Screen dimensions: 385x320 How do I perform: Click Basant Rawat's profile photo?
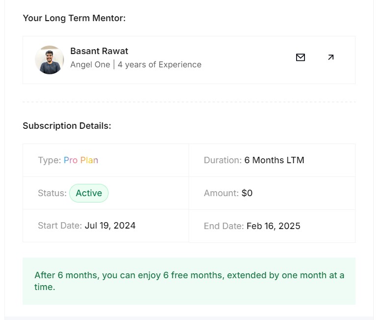(x=50, y=60)
